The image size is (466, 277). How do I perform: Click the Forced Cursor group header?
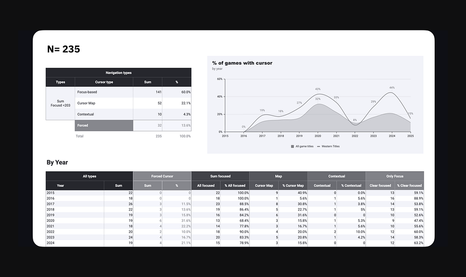coord(162,176)
